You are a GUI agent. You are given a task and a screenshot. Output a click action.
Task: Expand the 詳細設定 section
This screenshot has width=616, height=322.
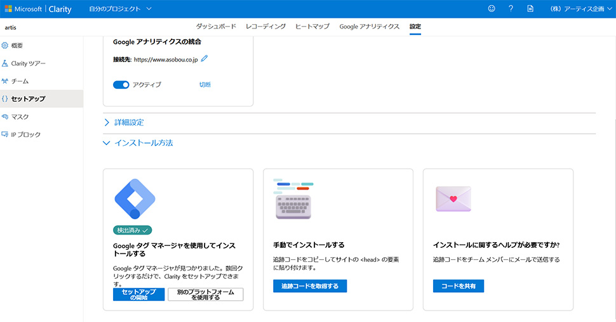tap(124, 122)
